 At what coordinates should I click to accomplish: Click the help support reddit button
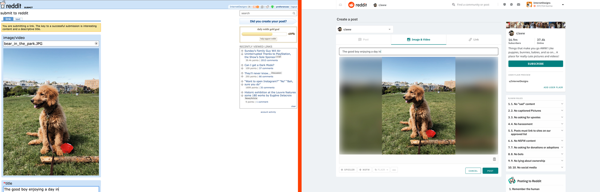[268, 39]
